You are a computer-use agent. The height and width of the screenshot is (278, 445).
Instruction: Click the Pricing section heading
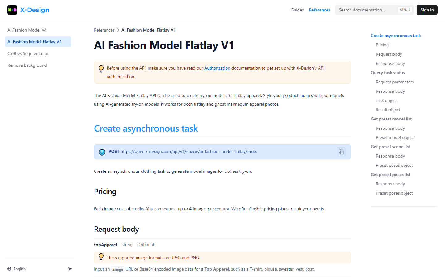[105, 192]
